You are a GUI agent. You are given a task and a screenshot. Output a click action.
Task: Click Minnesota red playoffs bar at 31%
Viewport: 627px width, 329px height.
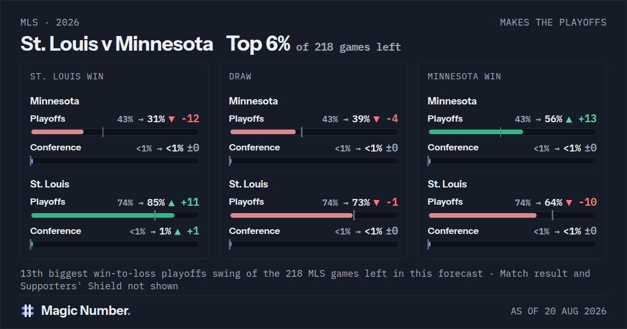(57, 132)
